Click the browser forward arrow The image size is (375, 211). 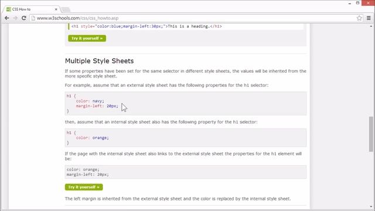point(15,18)
